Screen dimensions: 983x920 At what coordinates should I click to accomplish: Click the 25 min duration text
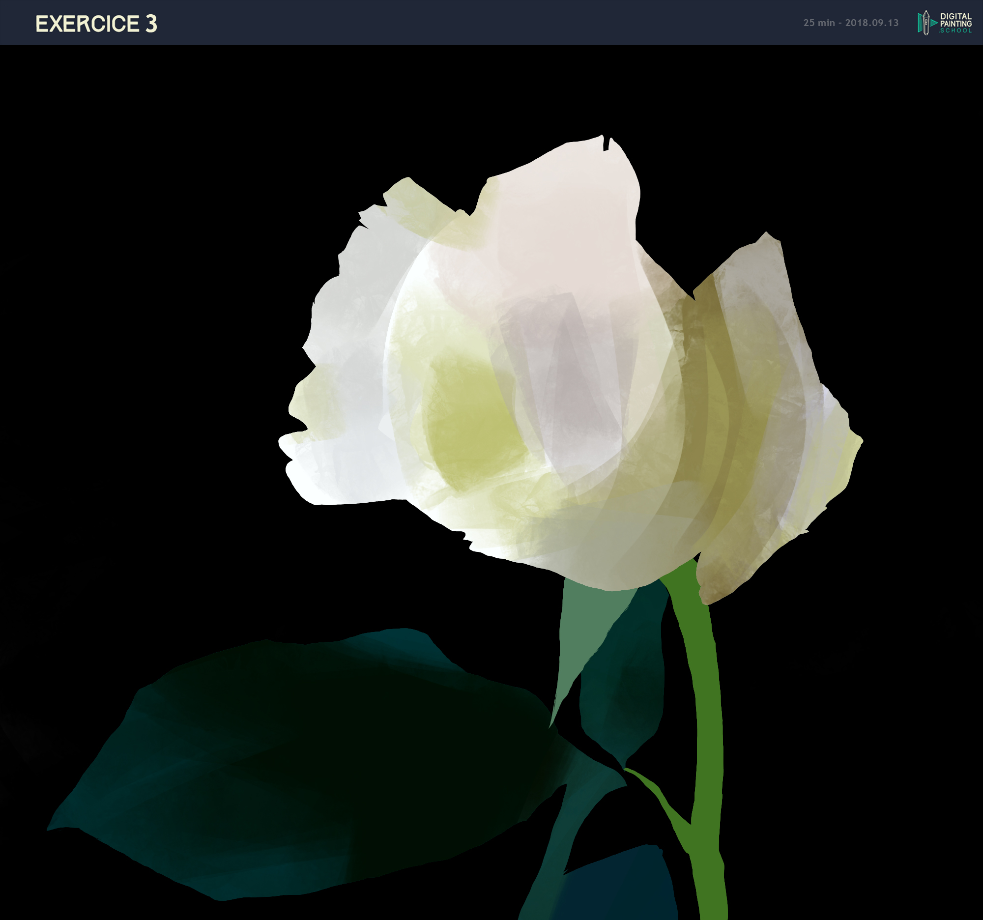[819, 23]
